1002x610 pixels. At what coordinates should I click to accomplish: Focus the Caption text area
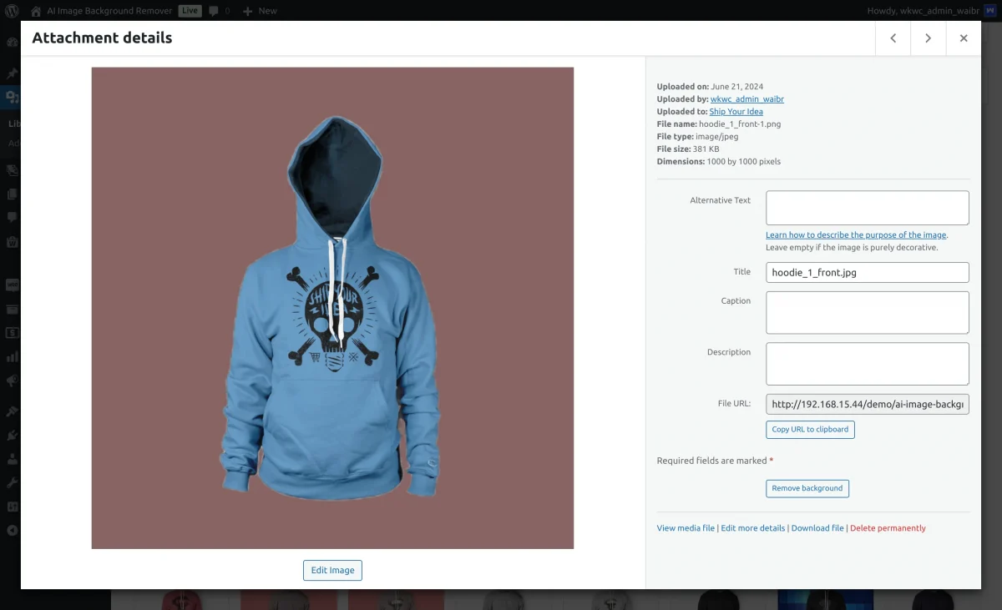click(x=868, y=313)
